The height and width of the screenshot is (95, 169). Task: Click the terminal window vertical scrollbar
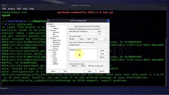tap(166, 62)
